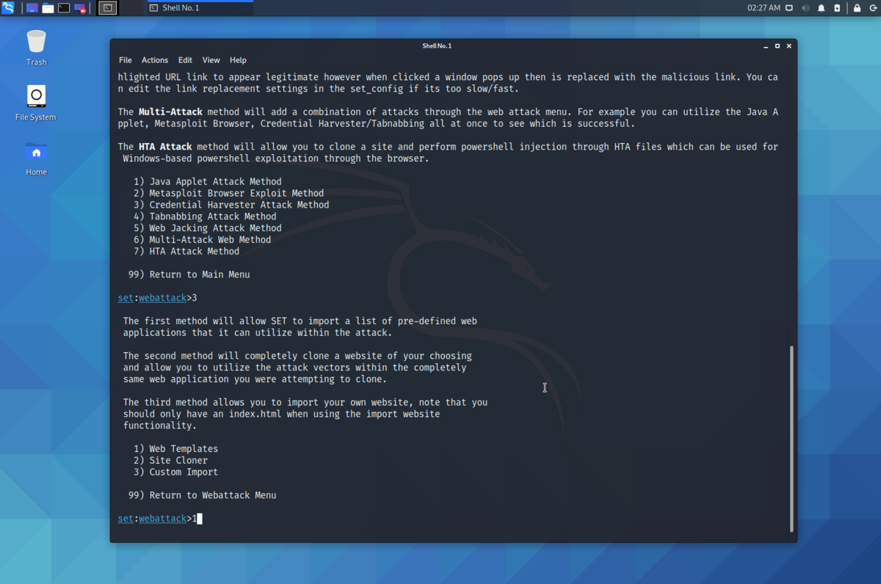
Task: Maximize the Shell No.1 window
Action: tap(777, 45)
